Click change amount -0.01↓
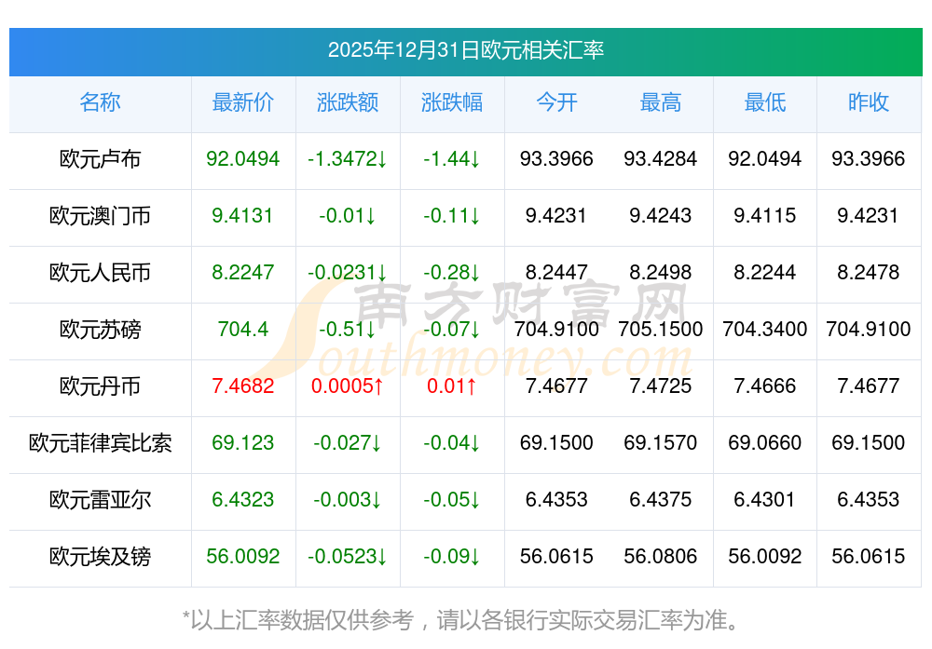The image size is (932, 649). [x=347, y=215]
